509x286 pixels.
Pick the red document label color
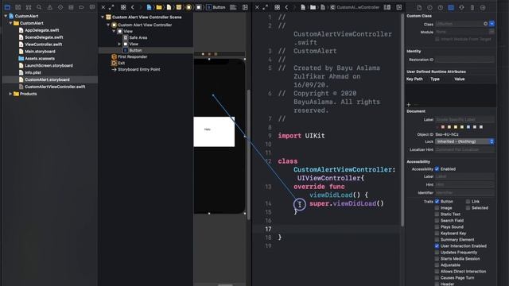[443, 127]
